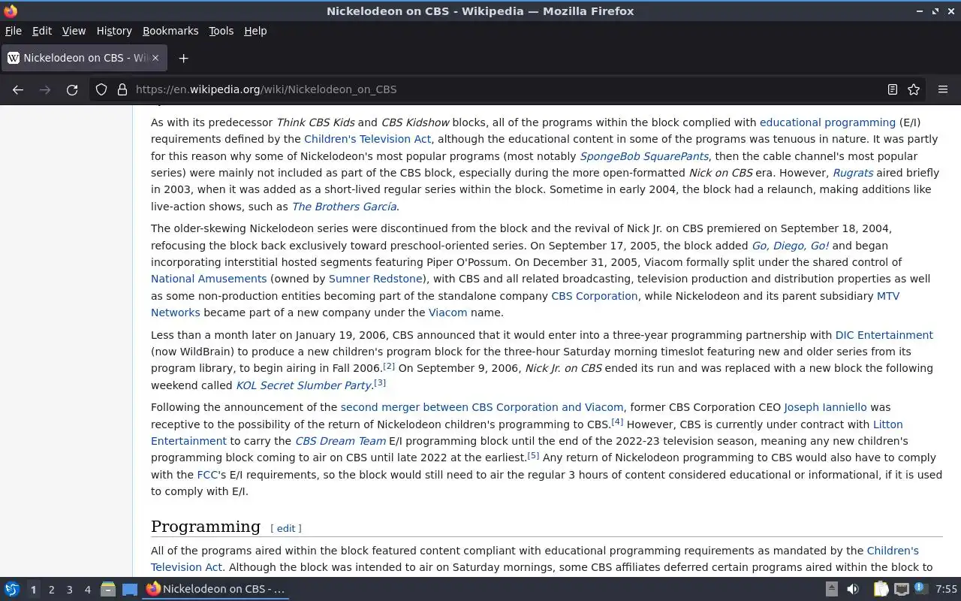Screen dimensions: 961x601
Task: Open the KOL Secret Slumber Party link
Action: pos(304,385)
